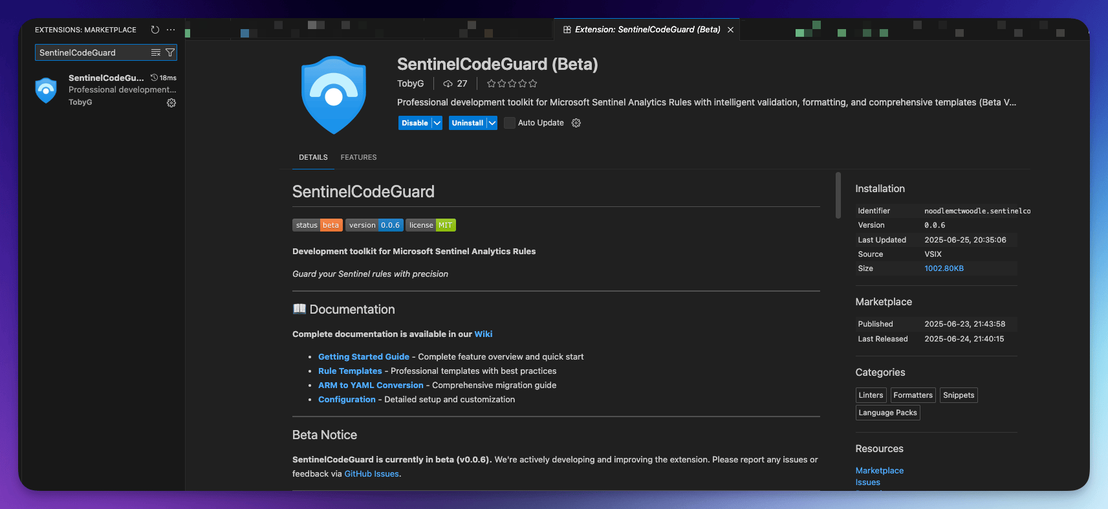Click the Documentation heading

tap(343, 310)
